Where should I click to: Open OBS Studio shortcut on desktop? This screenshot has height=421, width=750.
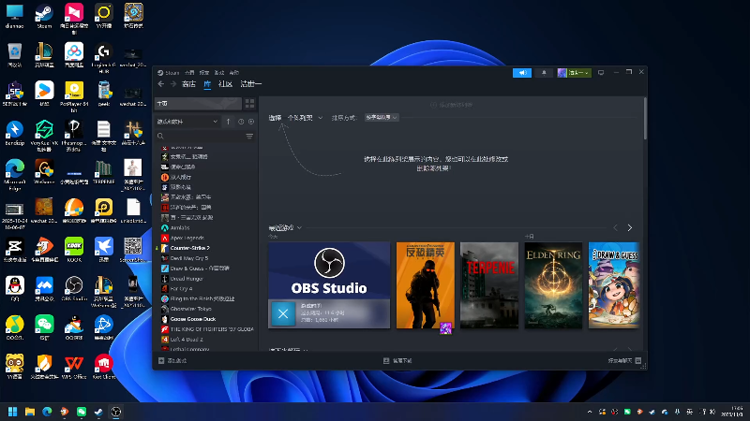click(x=74, y=289)
